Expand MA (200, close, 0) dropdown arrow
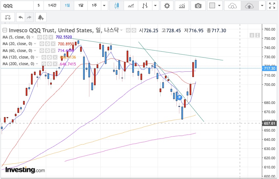 point(37,64)
